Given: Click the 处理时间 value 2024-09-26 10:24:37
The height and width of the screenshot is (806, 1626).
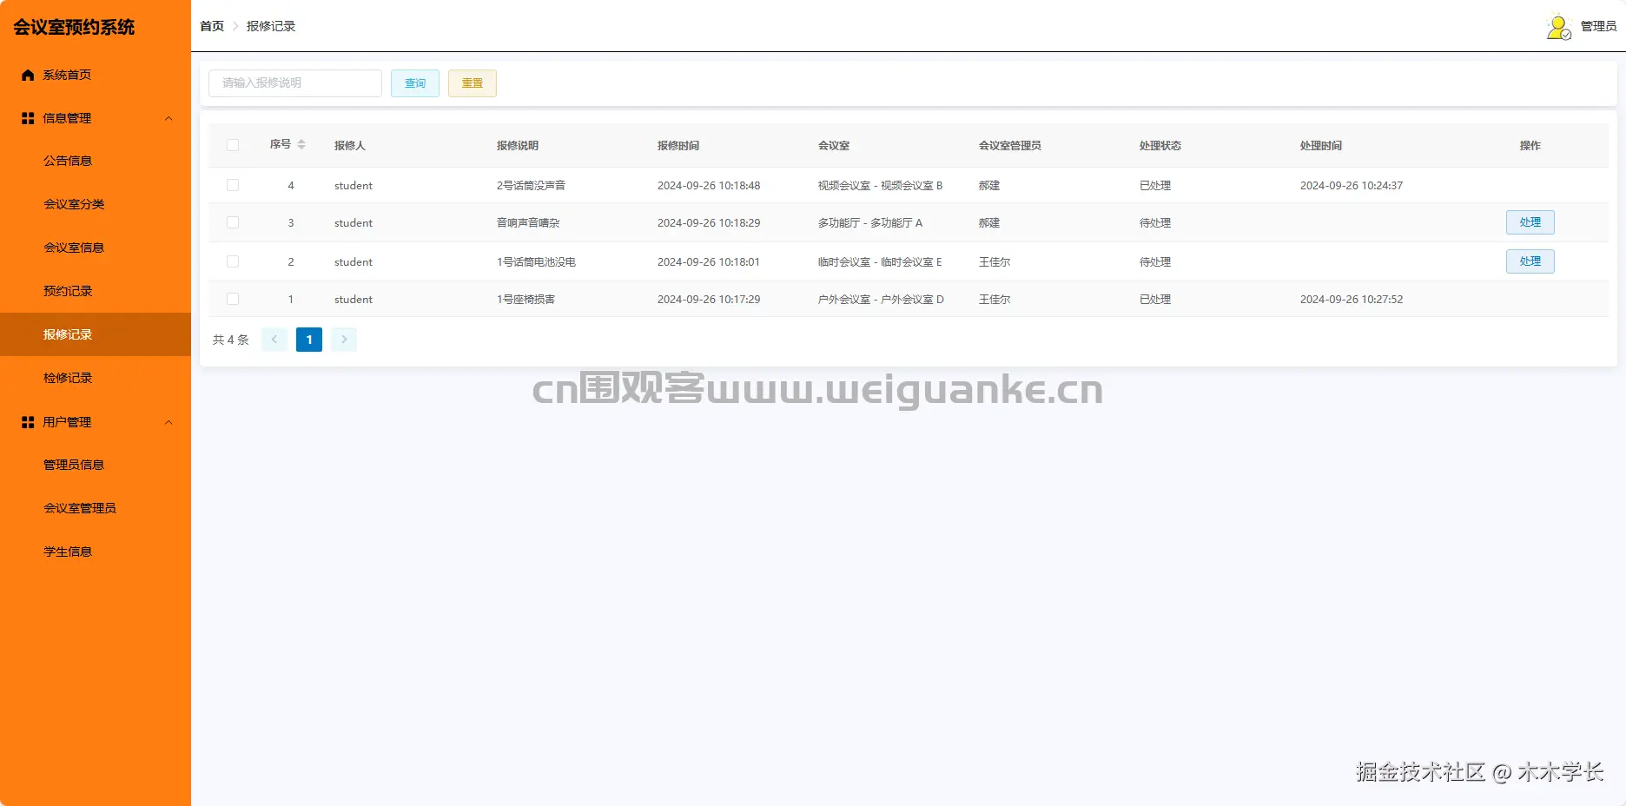Looking at the screenshot, I should 1352,186.
